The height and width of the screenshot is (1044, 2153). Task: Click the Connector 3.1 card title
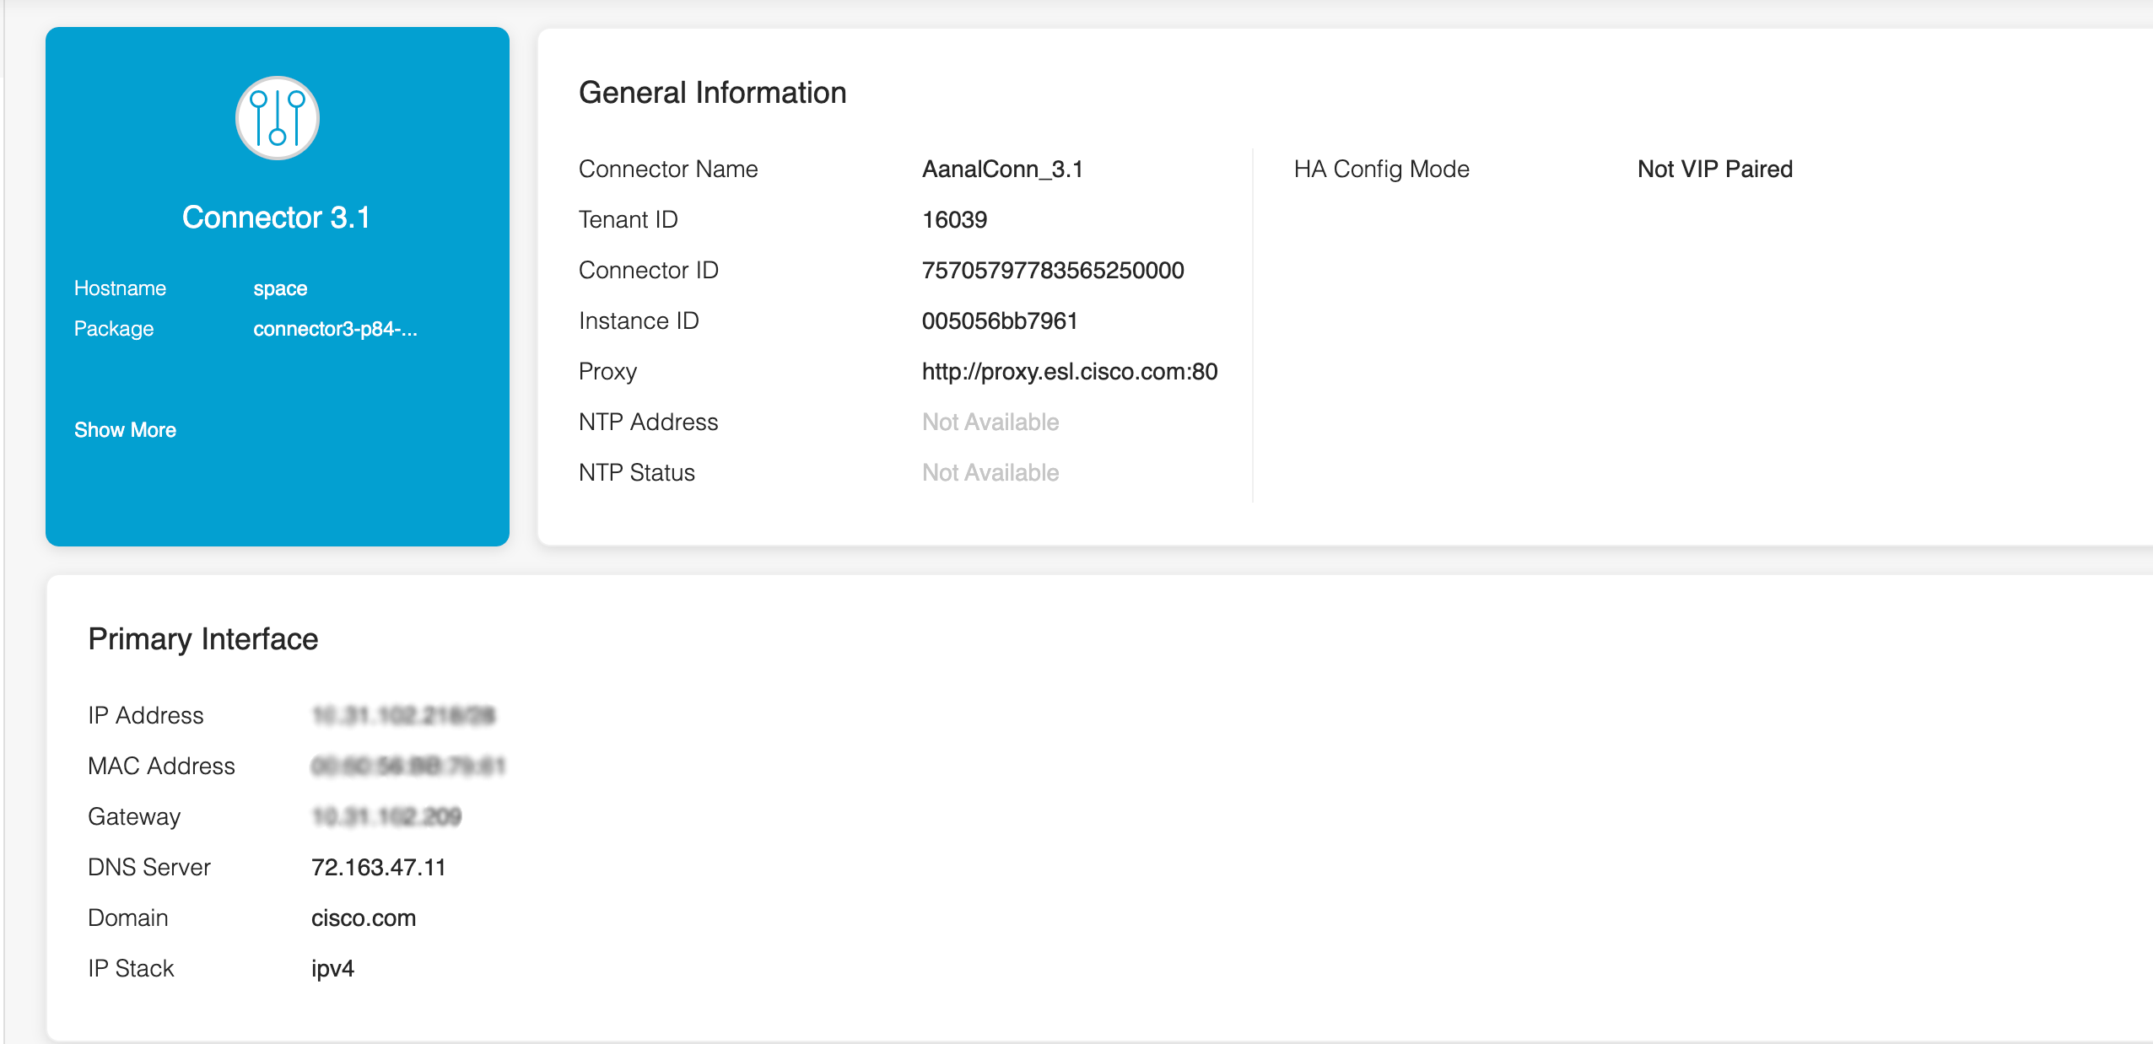(277, 218)
